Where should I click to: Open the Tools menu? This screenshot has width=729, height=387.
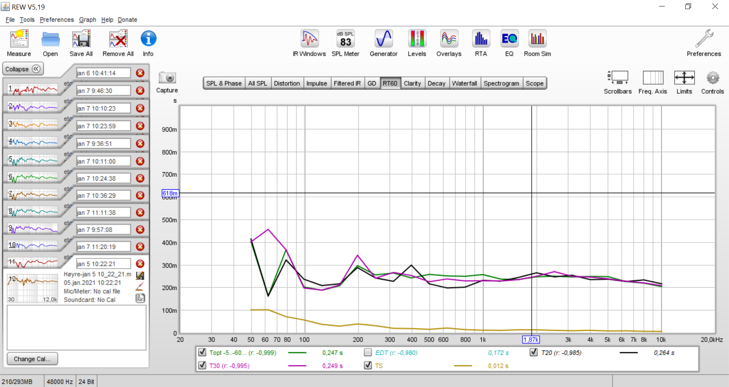click(27, 20)
